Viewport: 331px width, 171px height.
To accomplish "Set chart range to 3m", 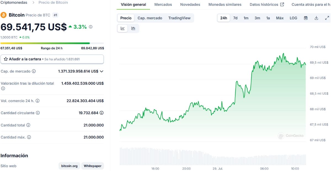I will [x=257, y=18].
